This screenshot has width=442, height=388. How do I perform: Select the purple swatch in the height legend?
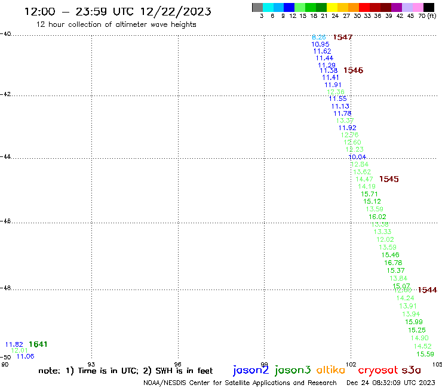(x=397, y=7)
